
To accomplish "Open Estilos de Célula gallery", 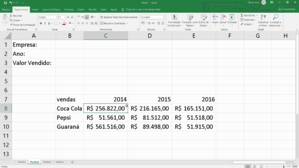I will click(x=204, y=21).
